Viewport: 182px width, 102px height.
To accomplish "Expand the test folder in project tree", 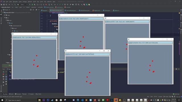I will (7, 63).
